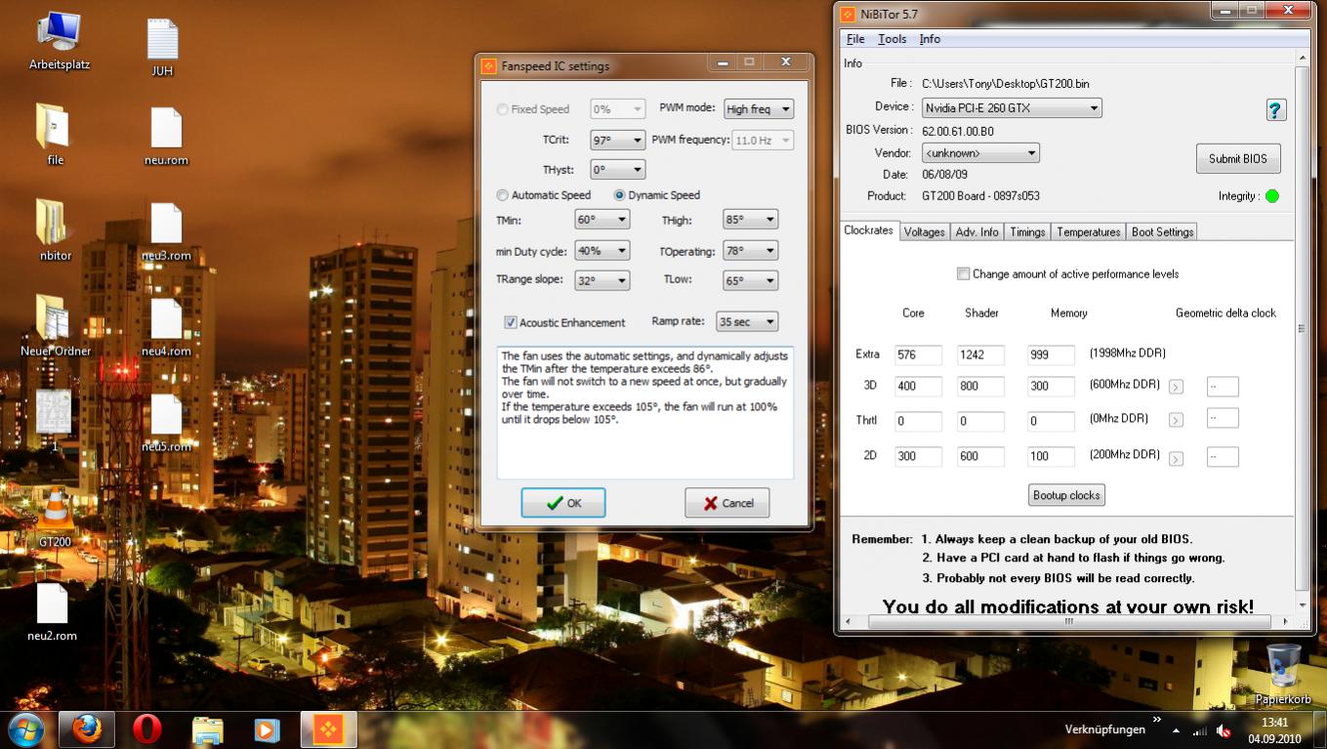Open the TLow dropdown
Screen dimensions: 1327x749
click(x=750, y=280)
